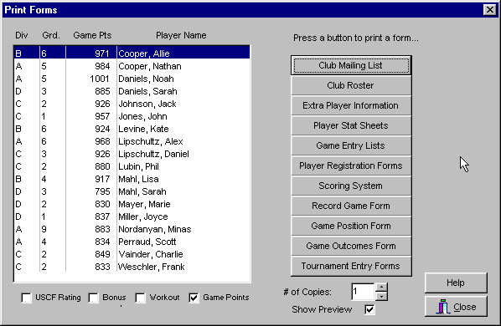
Task: Print Player Stat Sheets
Action: pyautogui.click(x=351, y=125)
